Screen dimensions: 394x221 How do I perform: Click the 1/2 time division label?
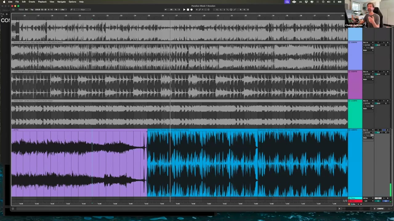pos(345,201)
